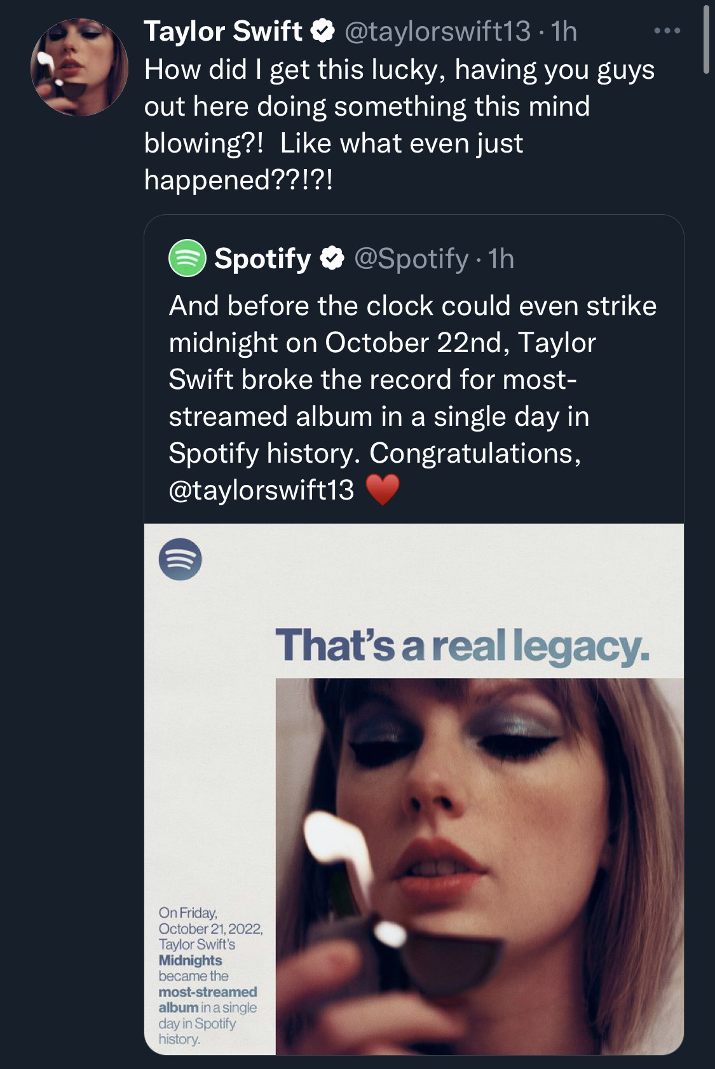Click the blue Spotify logo in the image
Viewport: 715px width, 1069px height.
coord(180,559)
